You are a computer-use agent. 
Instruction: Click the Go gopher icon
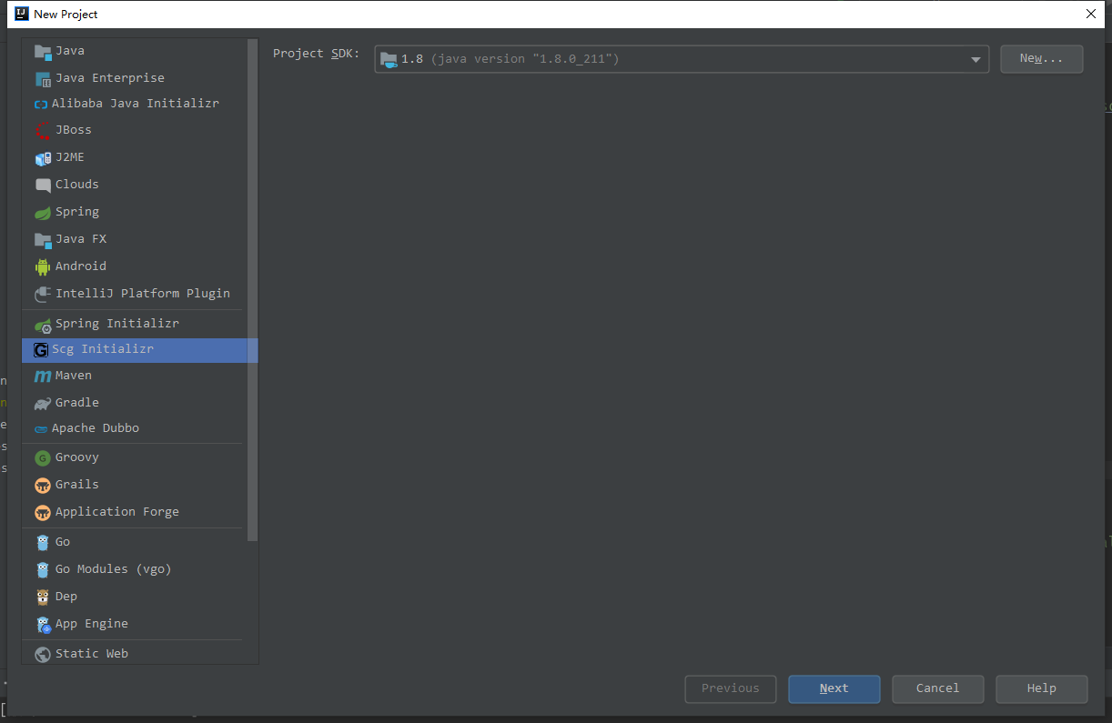coord(43,542)
